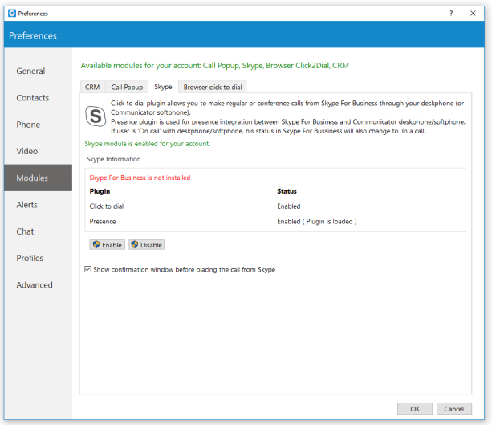Go to General preferences section
Viewport: 492px width, 425px height.
click(38, 71)
